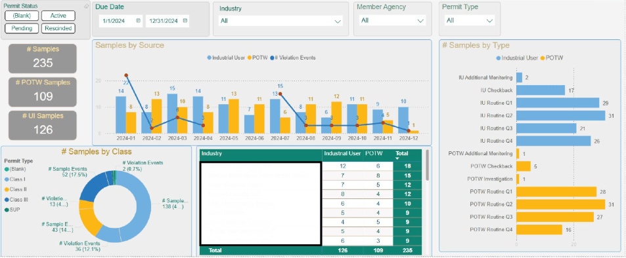
Task: Click the IU Routine Q4 bar
Action: click(554, 141)
